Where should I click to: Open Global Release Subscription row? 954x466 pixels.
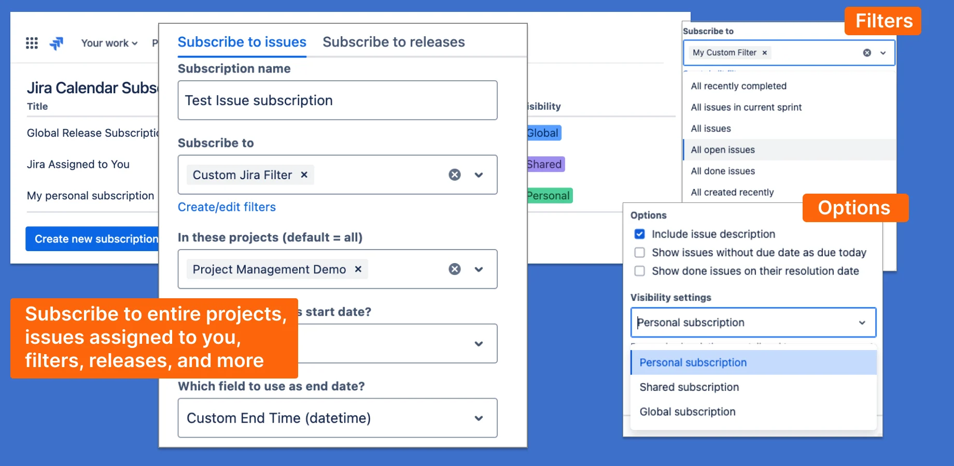93,133
